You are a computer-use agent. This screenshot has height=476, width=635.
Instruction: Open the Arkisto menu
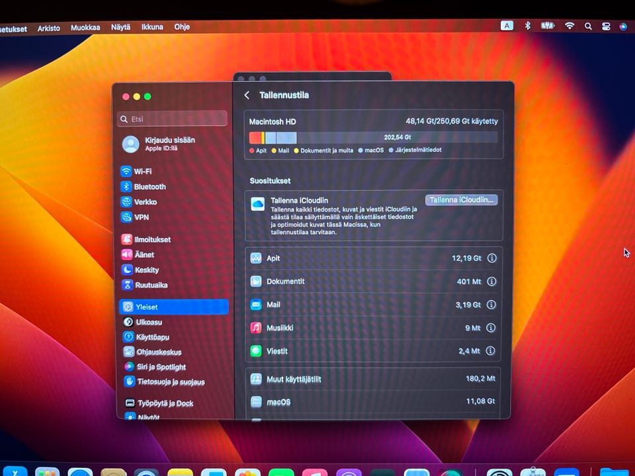click(49, 28)
